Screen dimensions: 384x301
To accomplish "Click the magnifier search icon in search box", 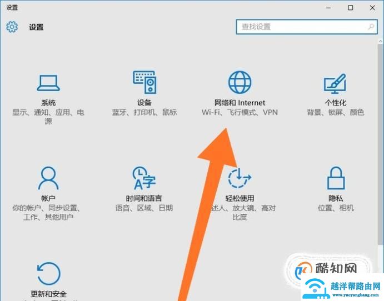I will tap(371, 27).
